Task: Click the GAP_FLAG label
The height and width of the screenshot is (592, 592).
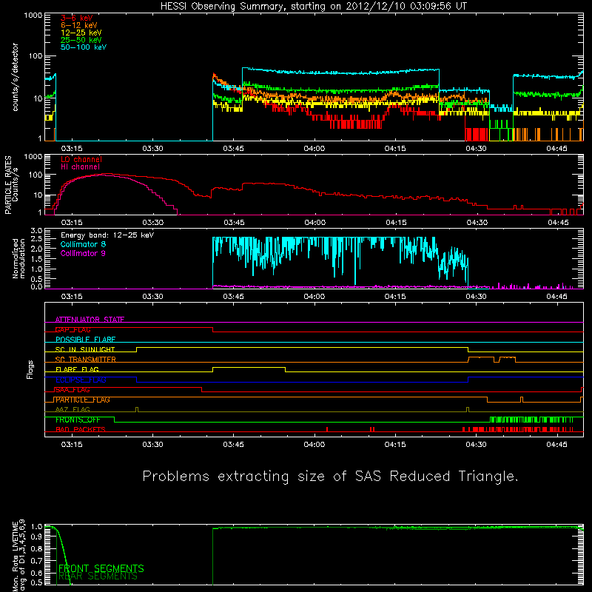Action: pos(73,329)
